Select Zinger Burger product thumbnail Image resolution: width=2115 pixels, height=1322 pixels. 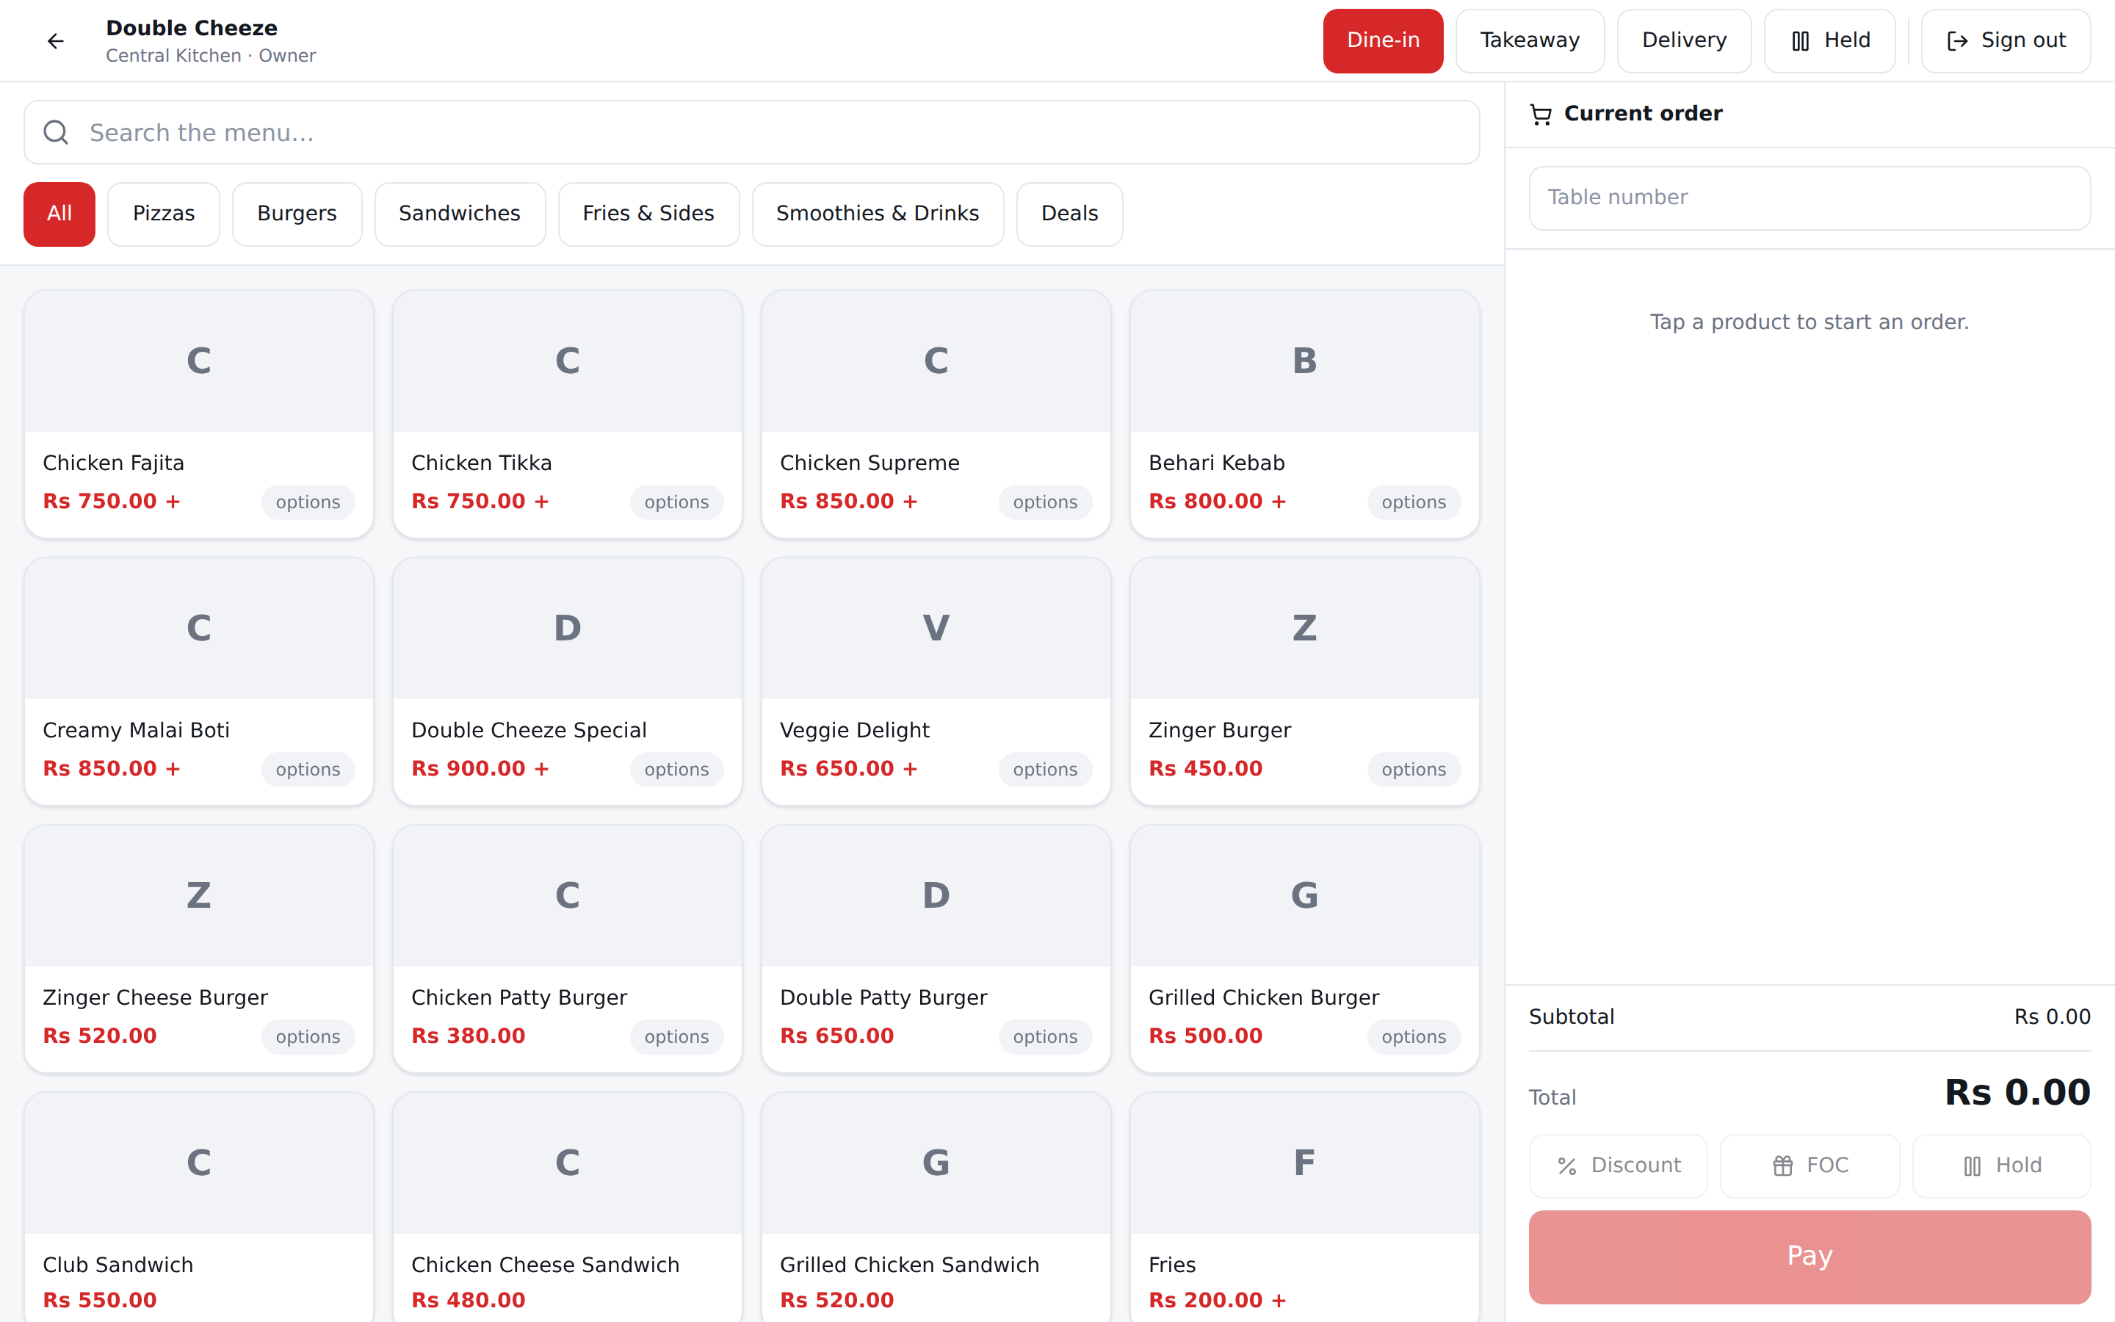coord(1305,629)
